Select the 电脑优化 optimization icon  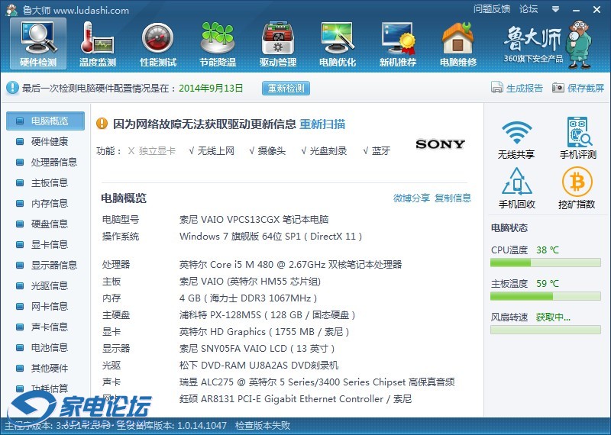coord(338,43)
